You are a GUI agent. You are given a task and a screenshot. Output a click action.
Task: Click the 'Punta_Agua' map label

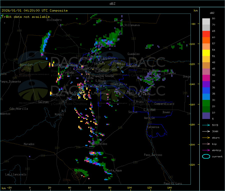pos(114,170)
